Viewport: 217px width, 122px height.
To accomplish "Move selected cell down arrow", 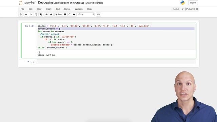I will [51, 14].
